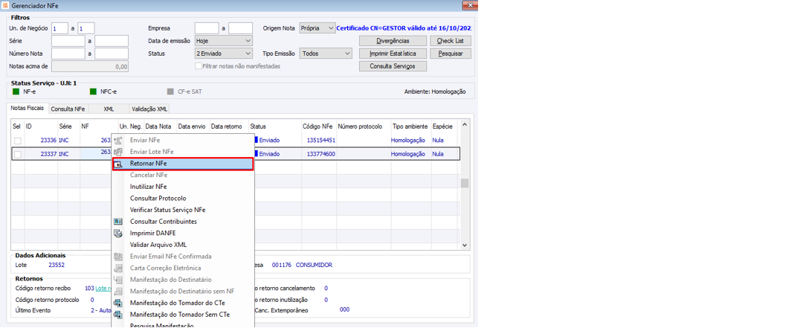Click the Código NFe cell 135154451

pos(321,140)
